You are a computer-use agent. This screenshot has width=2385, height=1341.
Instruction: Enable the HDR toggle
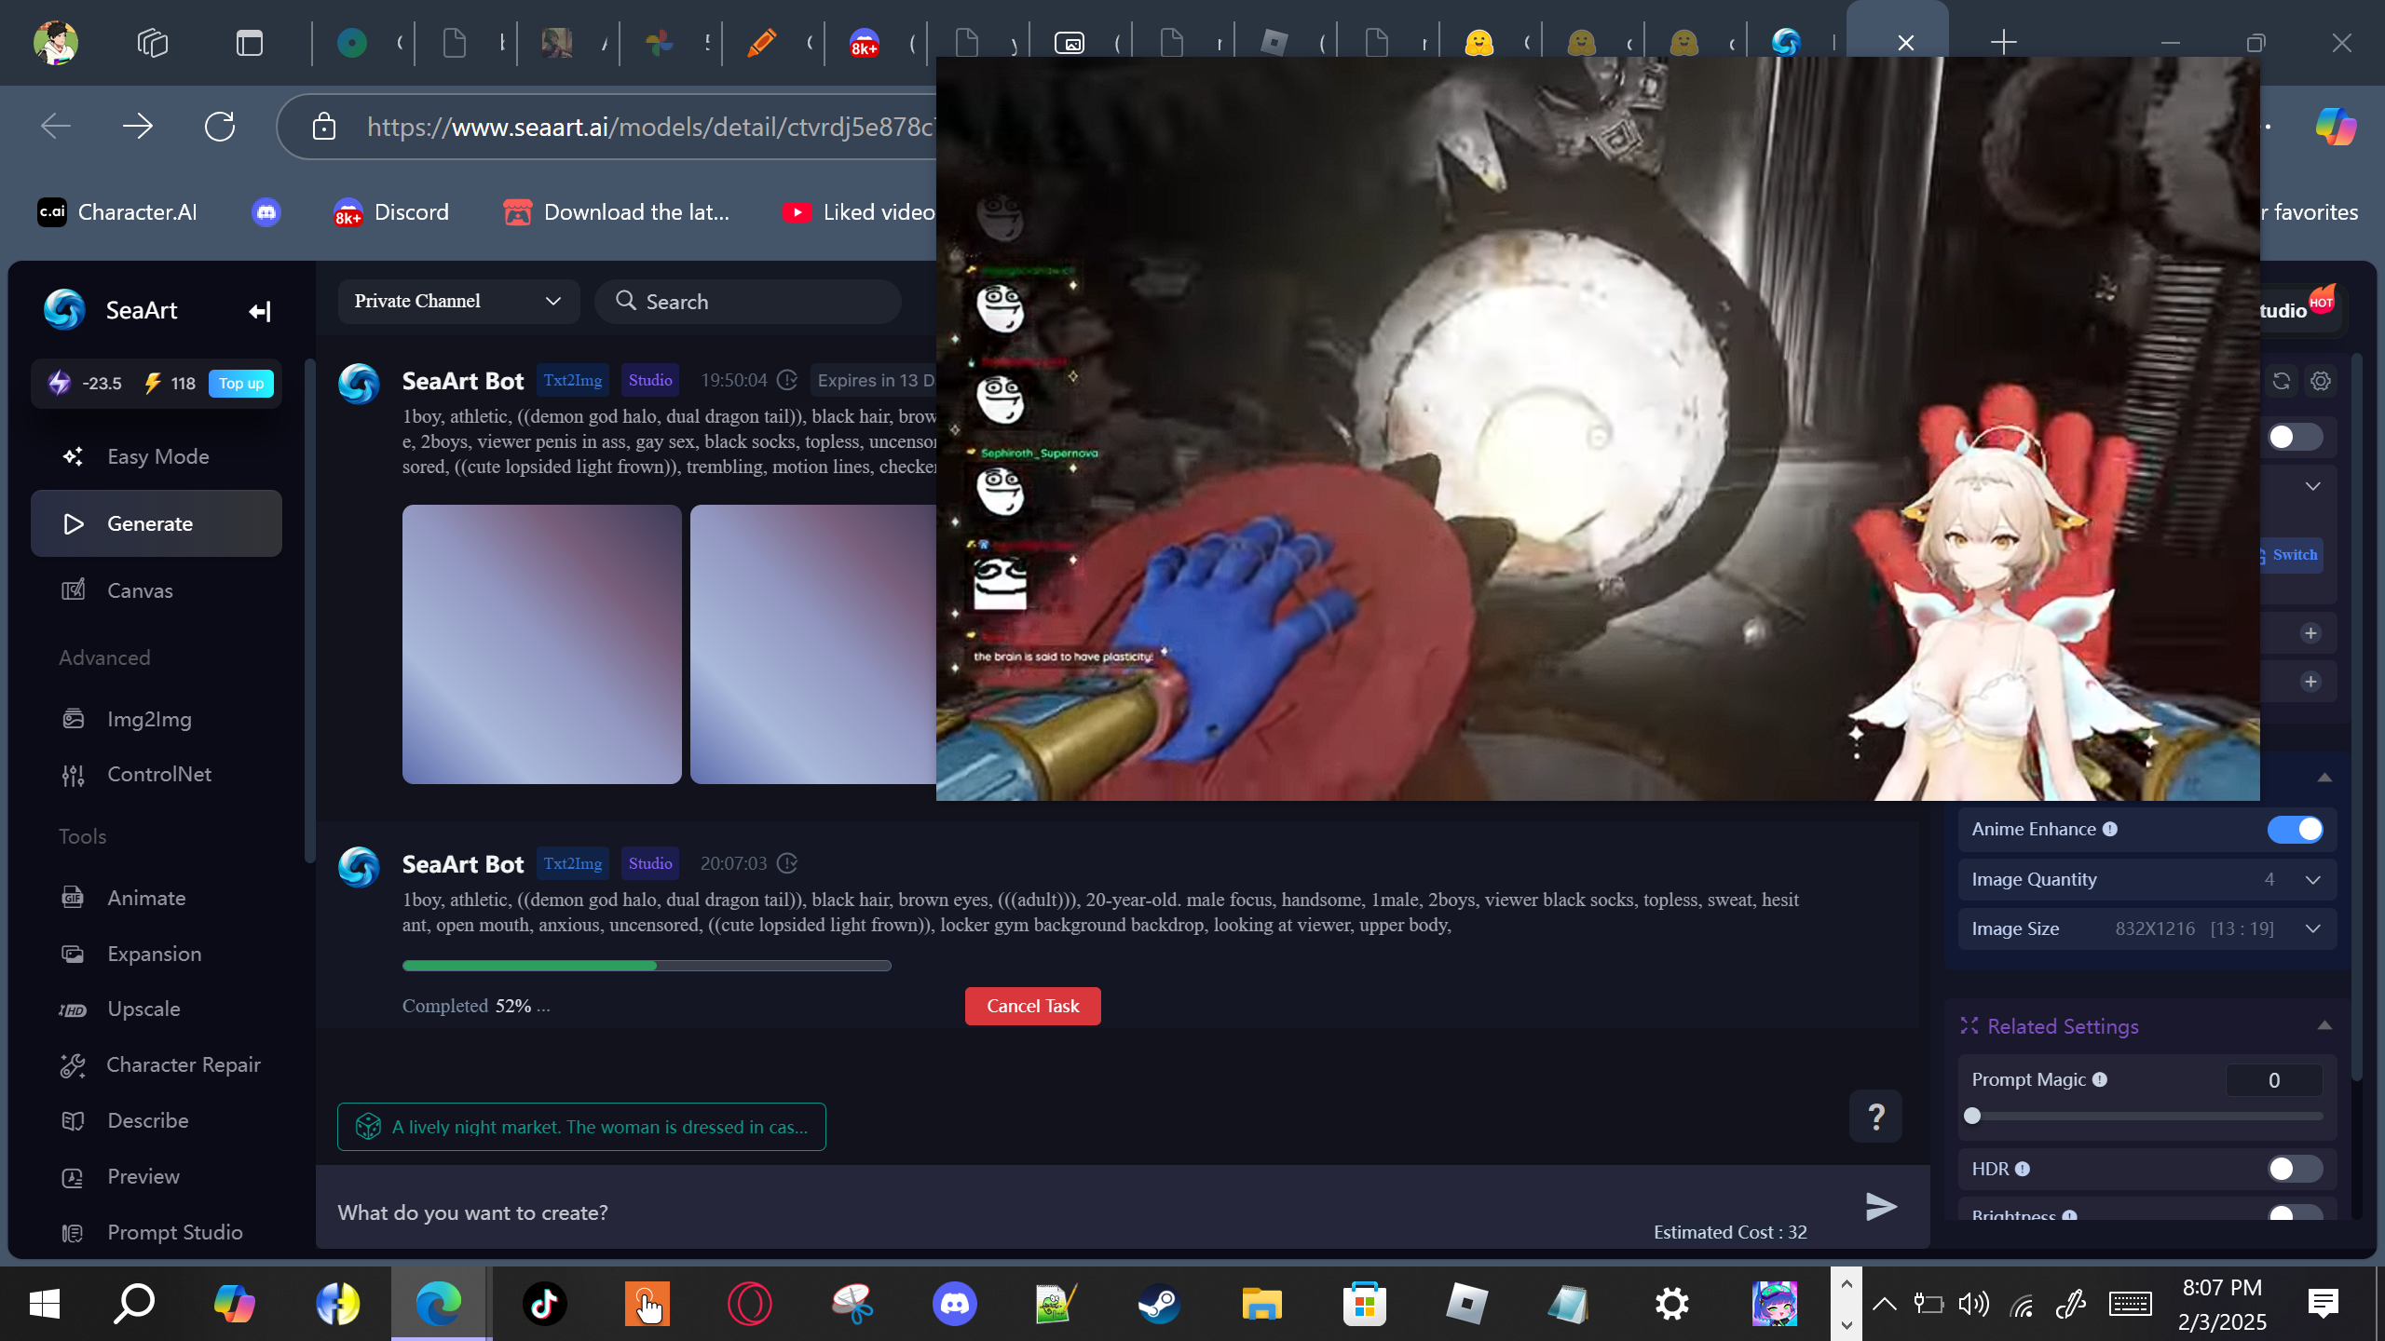[x=2296, y=1169]
